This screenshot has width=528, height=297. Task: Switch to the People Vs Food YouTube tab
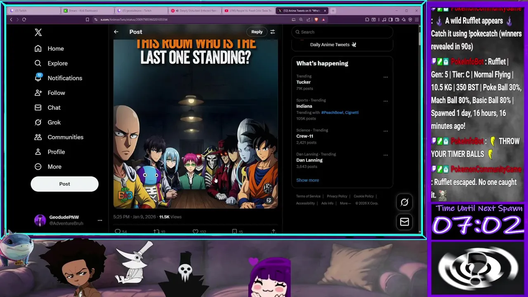click(247, 11)
